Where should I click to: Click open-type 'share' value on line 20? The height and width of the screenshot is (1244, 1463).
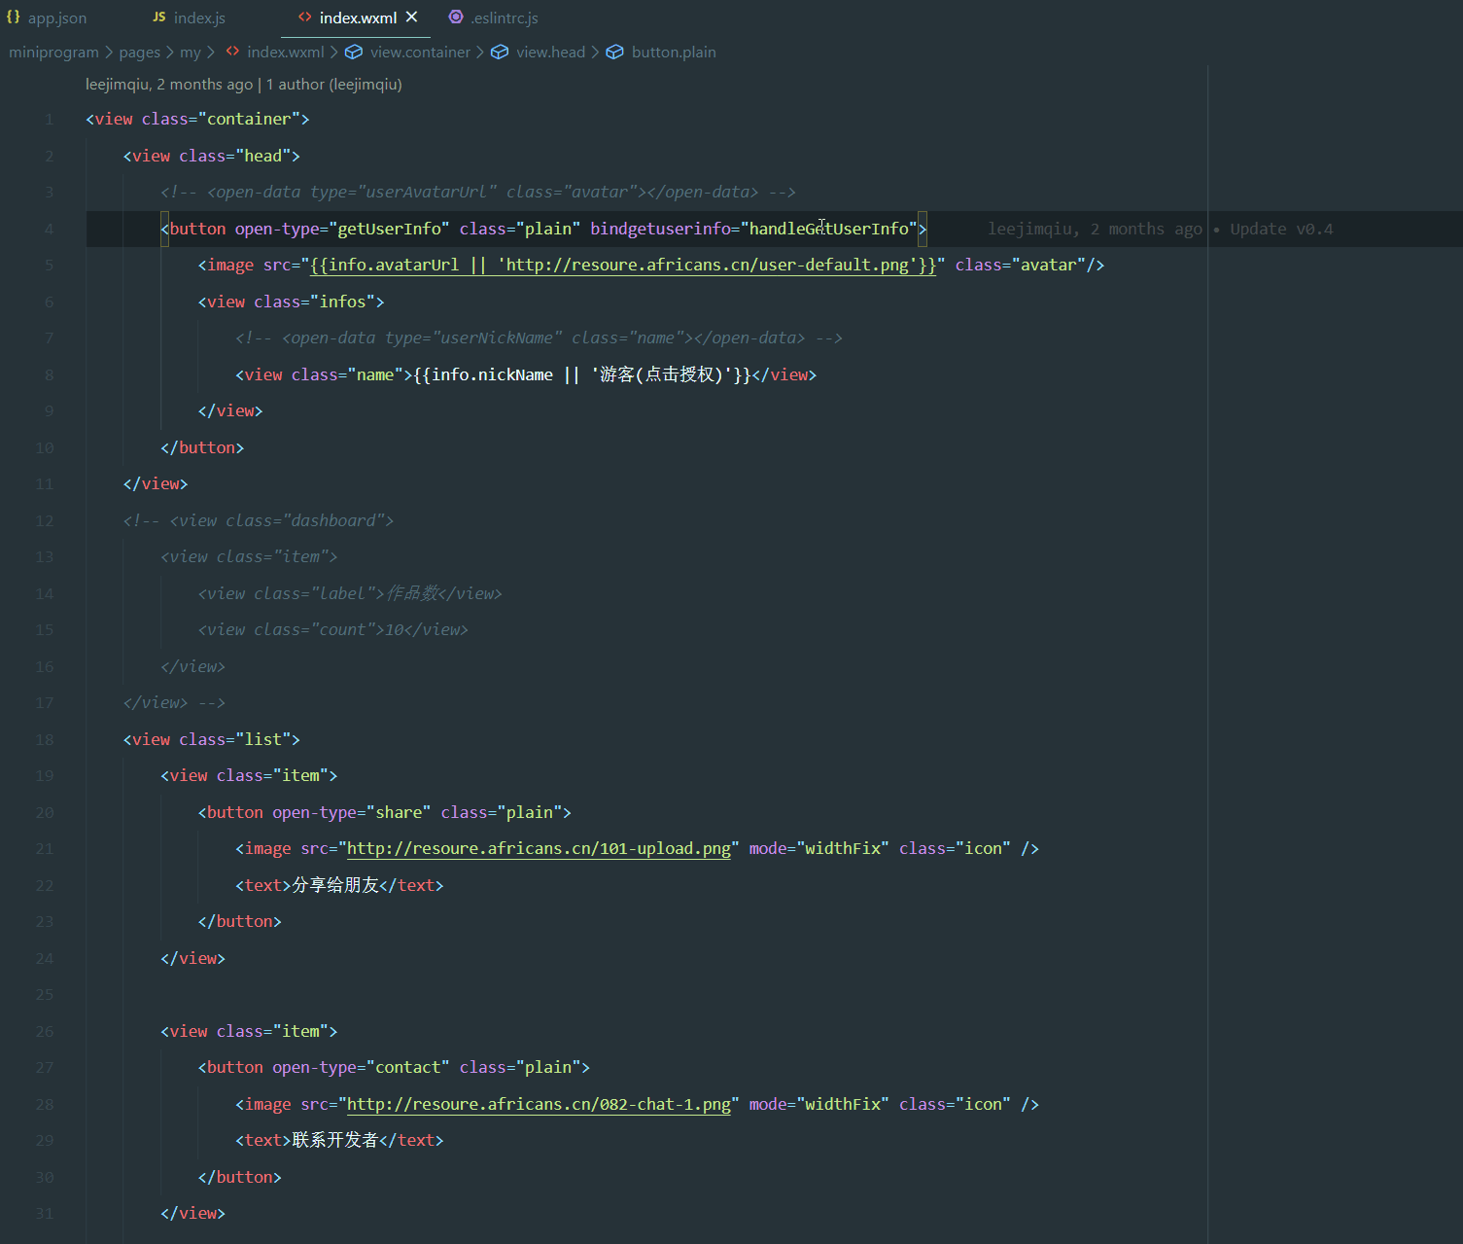pos(399,812)
